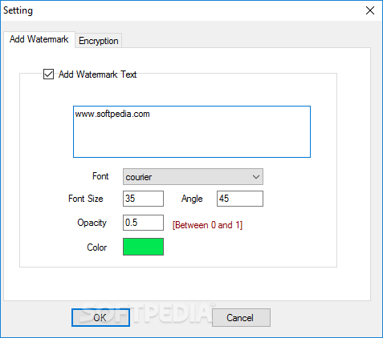Image resolution: width=383 pixels, height=338 pixels.
Task: Close the Setting window
Action: click(370, 10)
